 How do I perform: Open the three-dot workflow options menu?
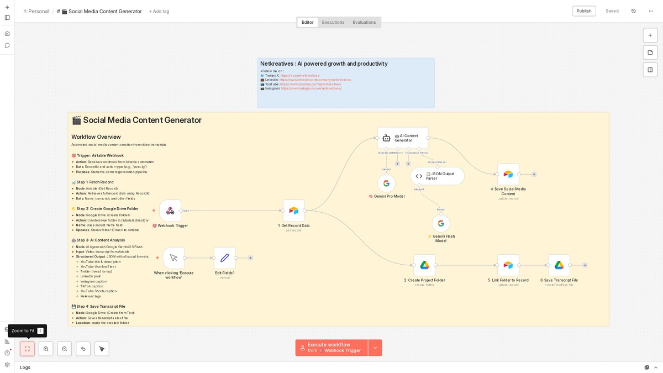pos(651,11)
